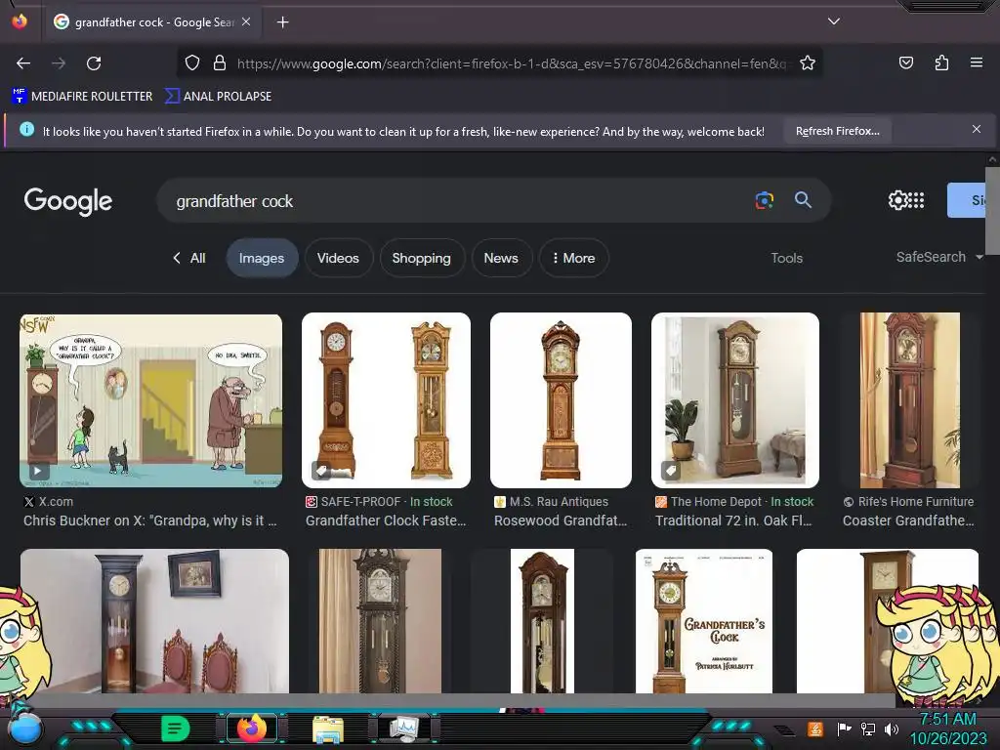Open the 'Traditional 72 in. Oak Fl...' title link

733,521
